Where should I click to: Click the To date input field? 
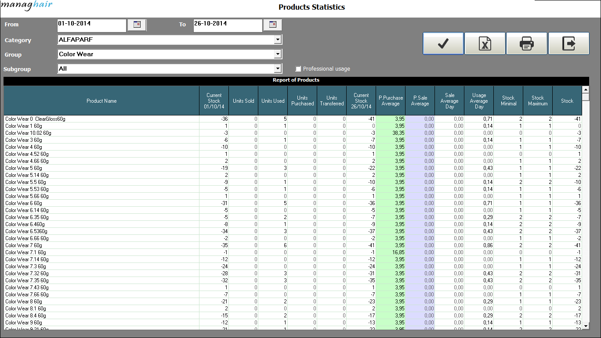point(227,25)
